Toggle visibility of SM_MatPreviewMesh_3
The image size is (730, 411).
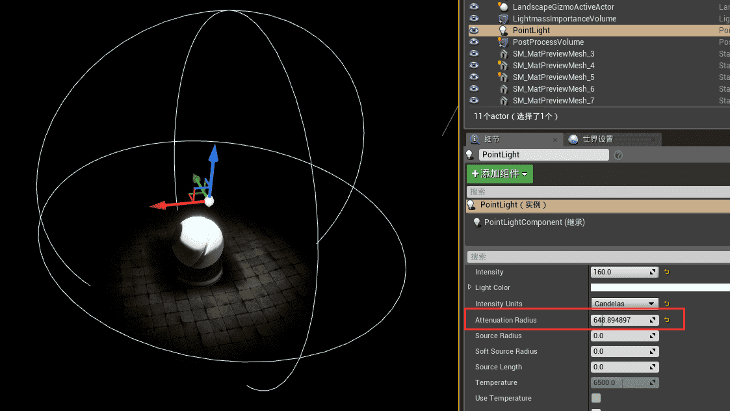click(474, 54)
